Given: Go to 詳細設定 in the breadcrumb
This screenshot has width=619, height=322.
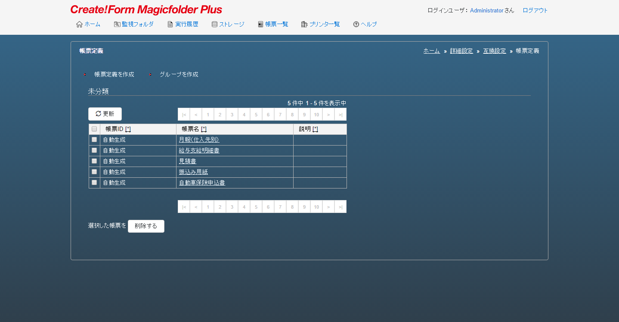Looking at the screenshot, I should (x=461, y=51).
